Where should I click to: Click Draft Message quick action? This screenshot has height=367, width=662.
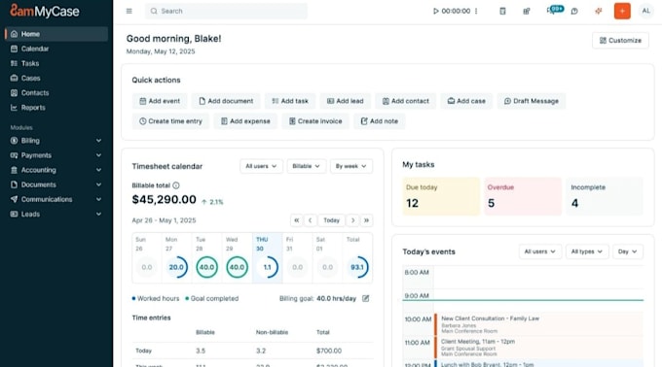532,101
